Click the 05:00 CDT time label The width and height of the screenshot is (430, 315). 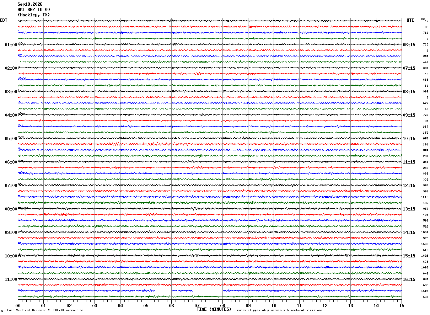point(11,139)
